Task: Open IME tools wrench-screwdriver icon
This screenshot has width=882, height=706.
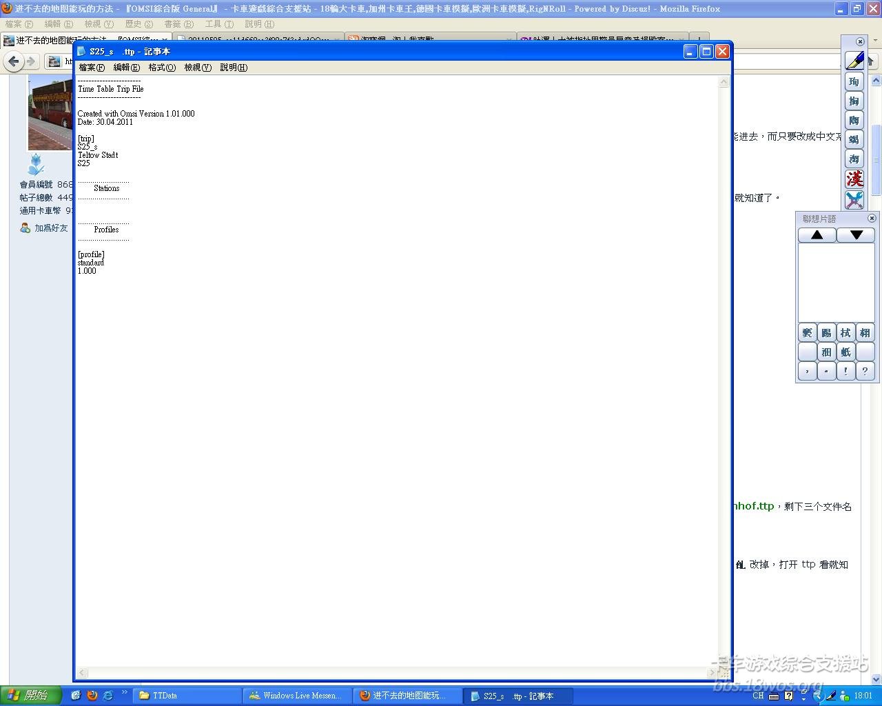Action: click(x=854, y=200)
